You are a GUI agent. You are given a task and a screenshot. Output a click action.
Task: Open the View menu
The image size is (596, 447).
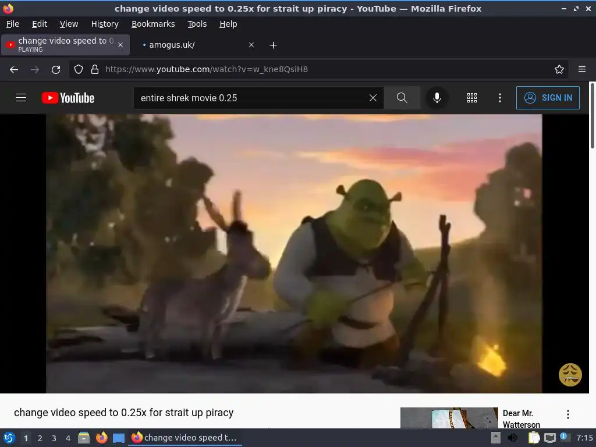[69, 24]
